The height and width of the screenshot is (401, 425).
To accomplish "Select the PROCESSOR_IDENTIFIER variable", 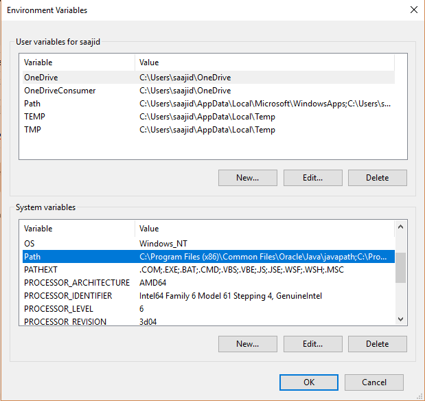I will [209, 295].
